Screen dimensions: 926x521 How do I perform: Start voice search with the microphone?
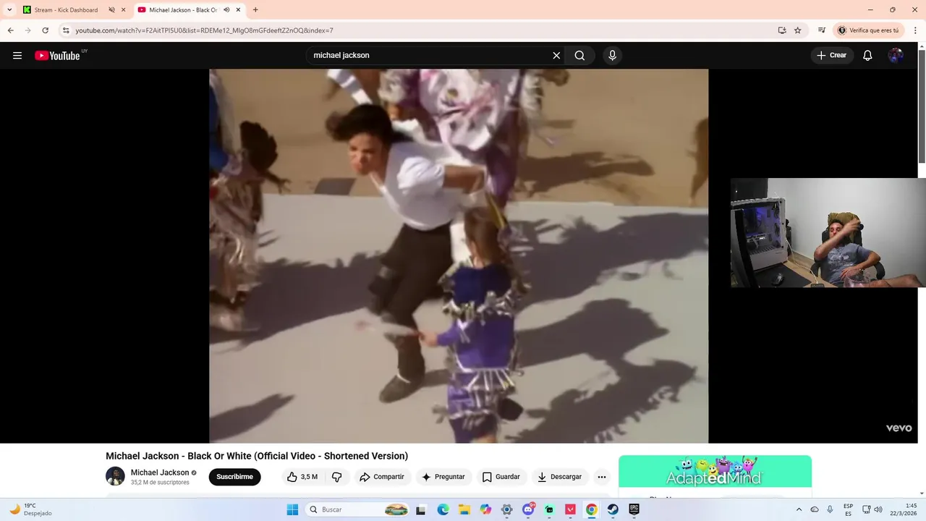pyautogui.click(x=613, y=56)
